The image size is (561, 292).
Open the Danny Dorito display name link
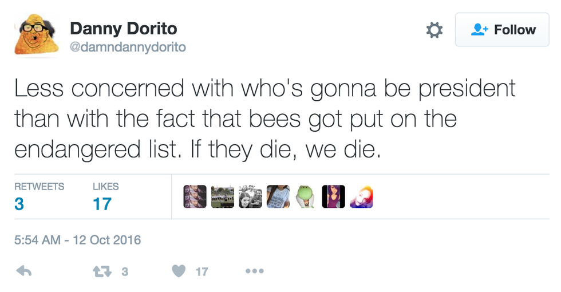123,28
